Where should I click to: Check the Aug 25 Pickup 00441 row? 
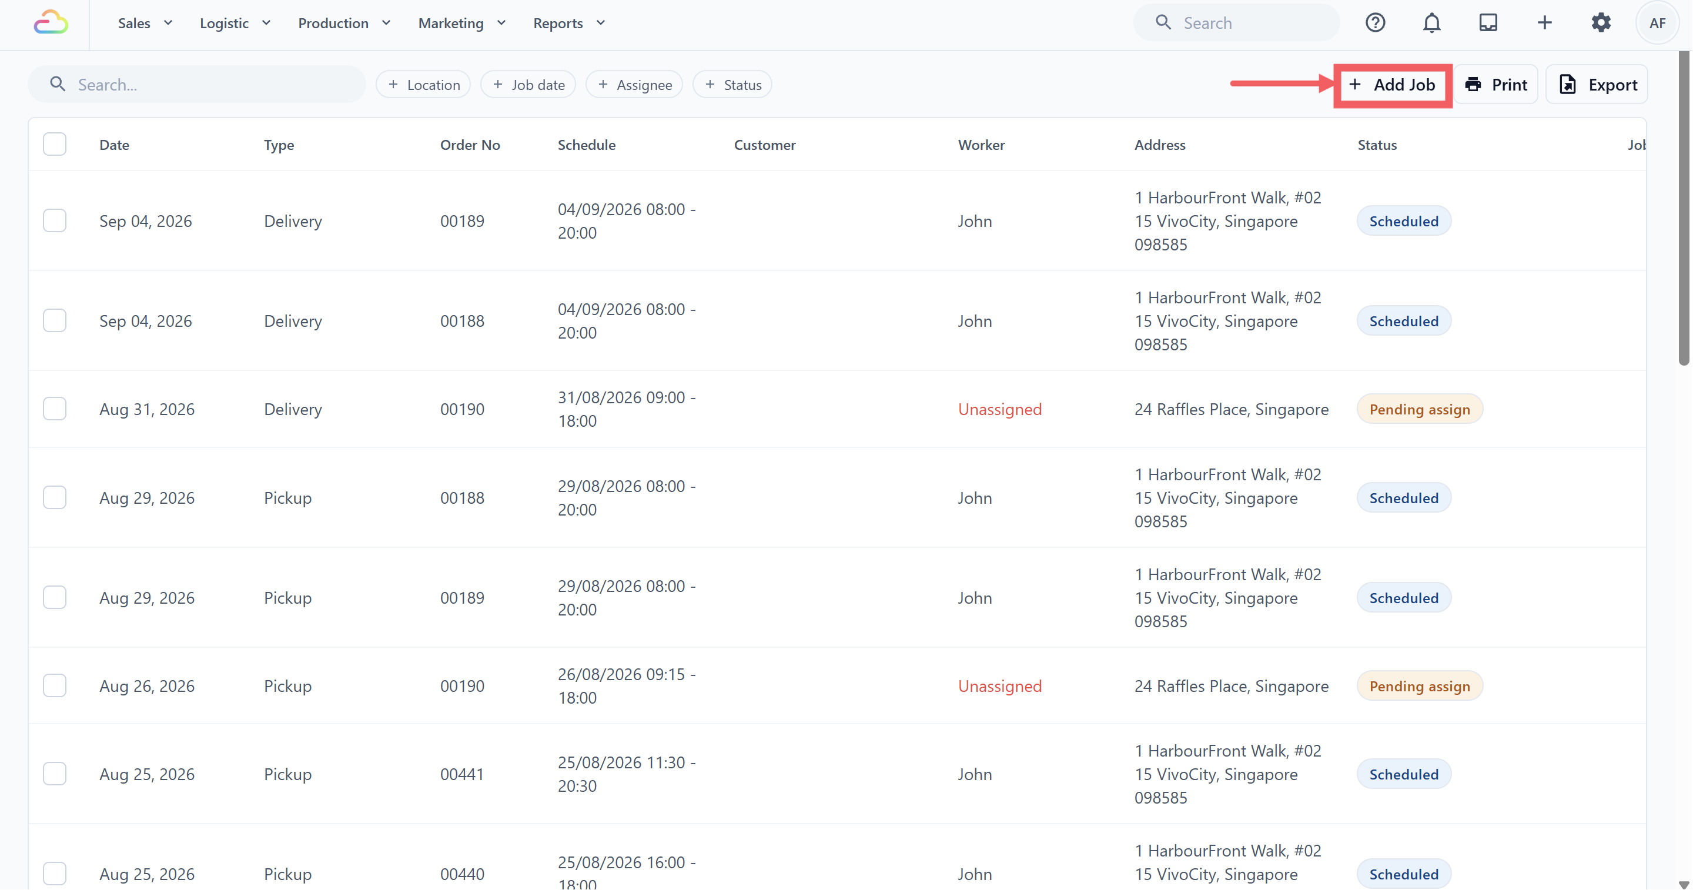click(x=55, y=774)
